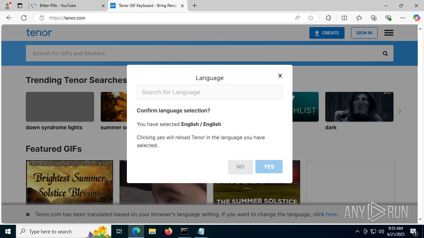This screenshot has height=238, width=424.
Task: Open volume control in system tray
Action: 381,231
